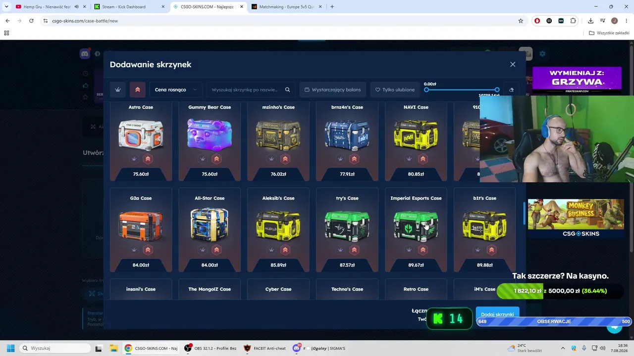The image size is (634, 356).
Task: Enable the Tylko ulubione favorites filter
Action: (x=395, y=89)
